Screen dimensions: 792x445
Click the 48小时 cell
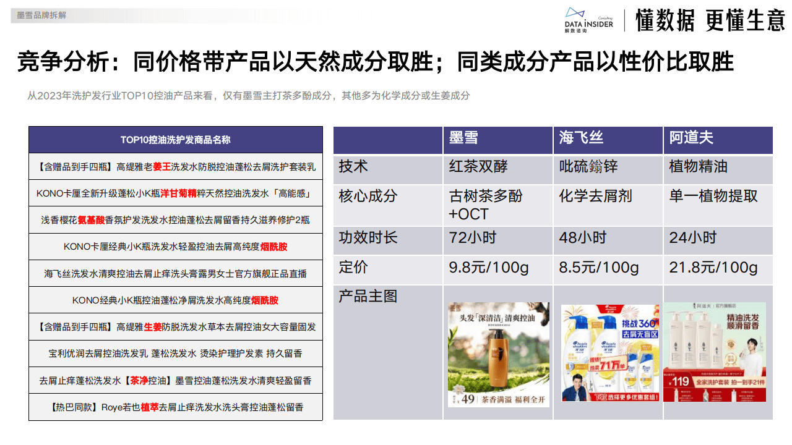pos(608,240)
